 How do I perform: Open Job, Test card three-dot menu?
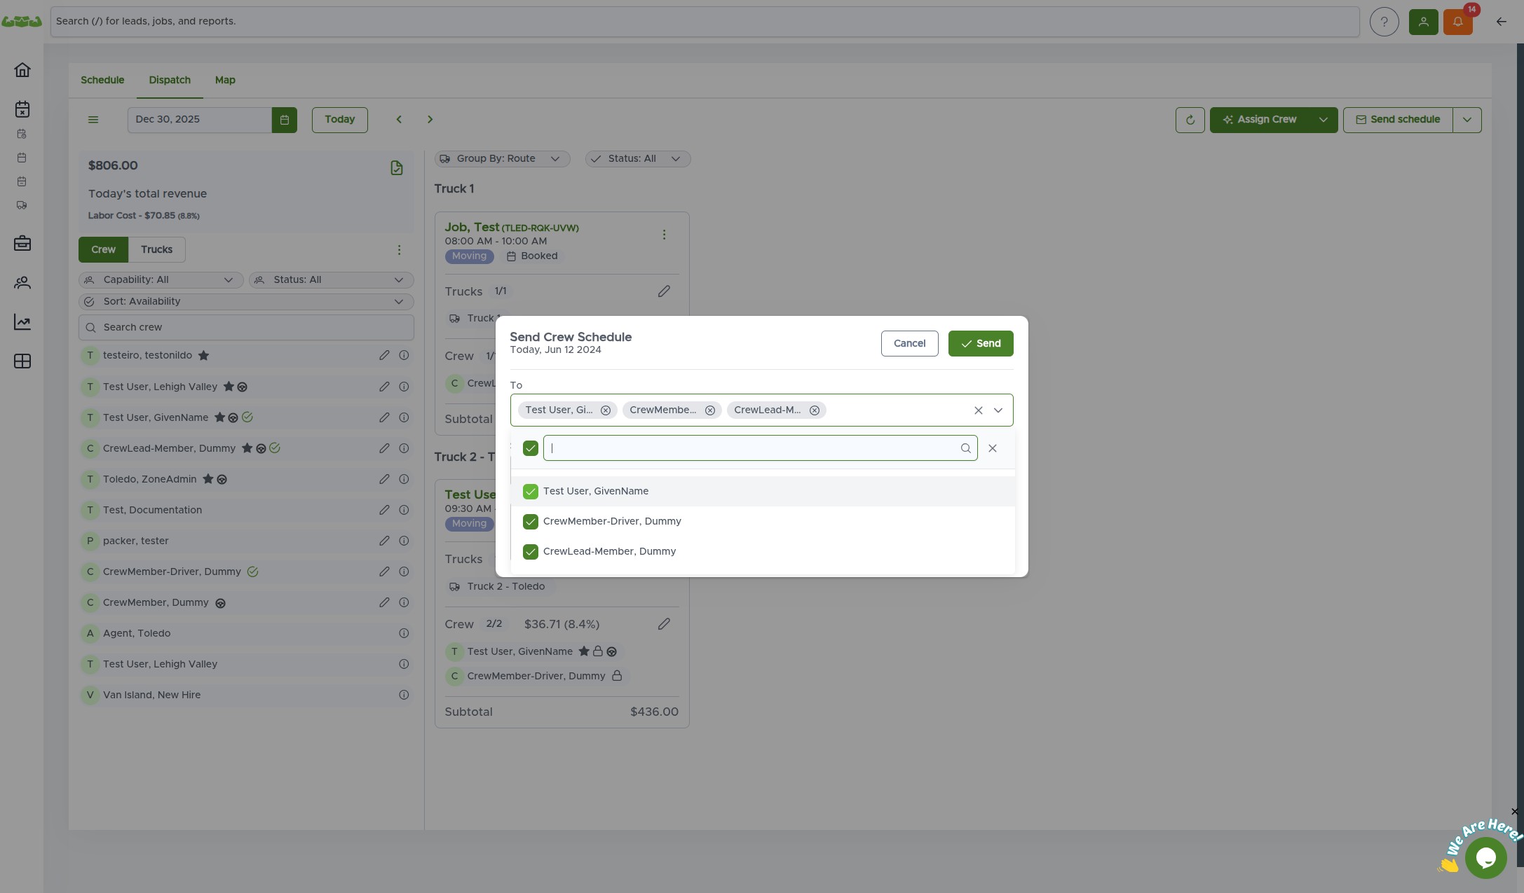(x=664, y=235)
